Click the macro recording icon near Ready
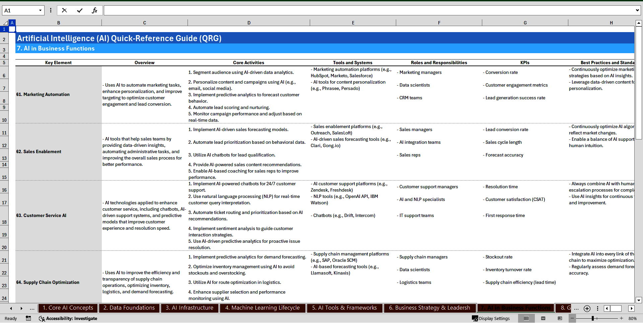643x323 pixels. point(28,318)
